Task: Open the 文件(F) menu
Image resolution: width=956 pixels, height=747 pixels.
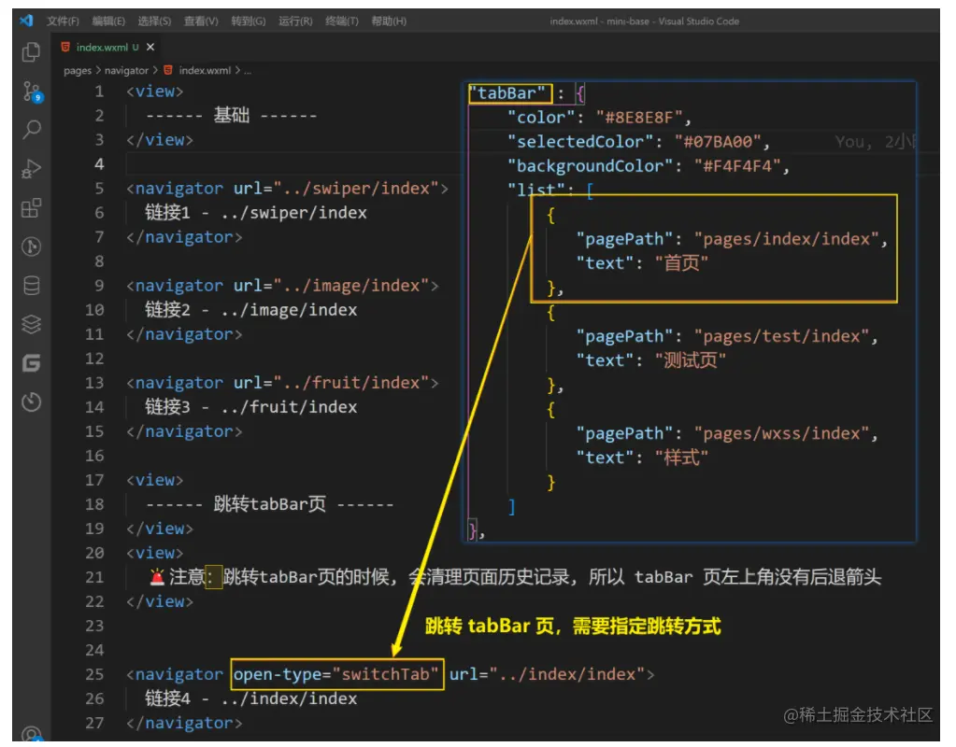Action: coord(63,21)
